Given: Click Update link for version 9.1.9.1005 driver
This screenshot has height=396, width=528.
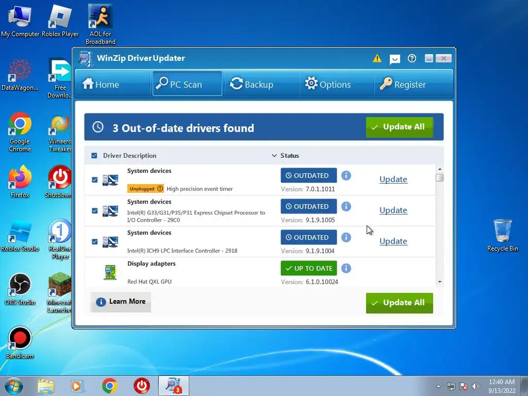Looking at the screenshot, I should pyautogui.click(x=393, y=210).
